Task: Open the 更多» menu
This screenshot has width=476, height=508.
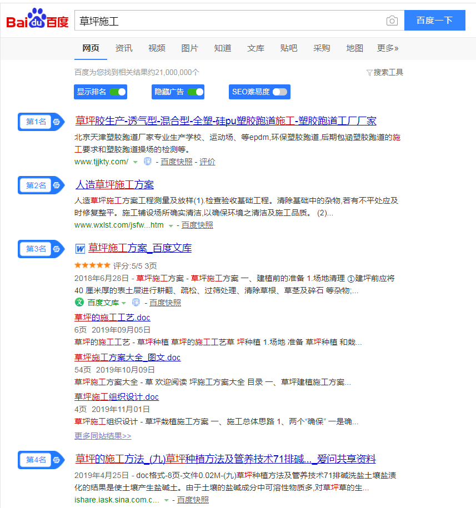Action: [388, 48]
